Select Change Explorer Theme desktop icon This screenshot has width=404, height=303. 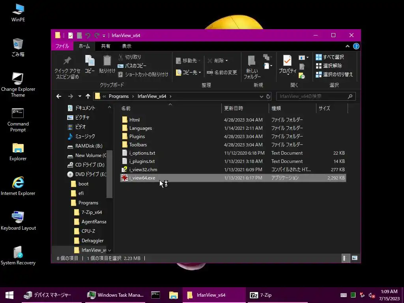(x=18, y=85)
